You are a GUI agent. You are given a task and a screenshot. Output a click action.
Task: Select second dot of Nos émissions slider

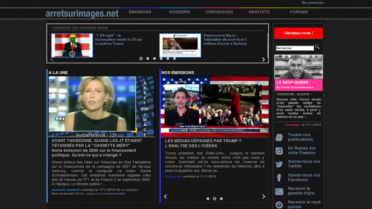click(214, 199)
